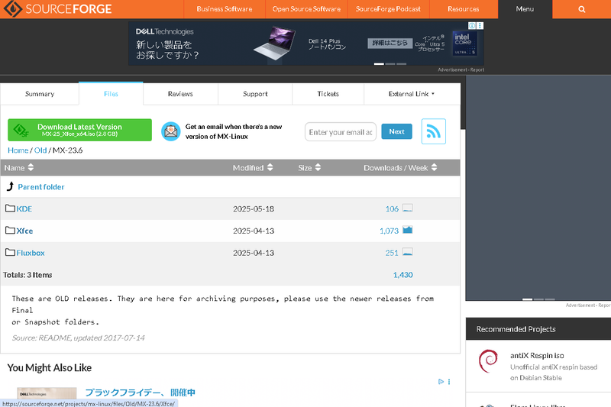Open the KDE folder link

24,208
